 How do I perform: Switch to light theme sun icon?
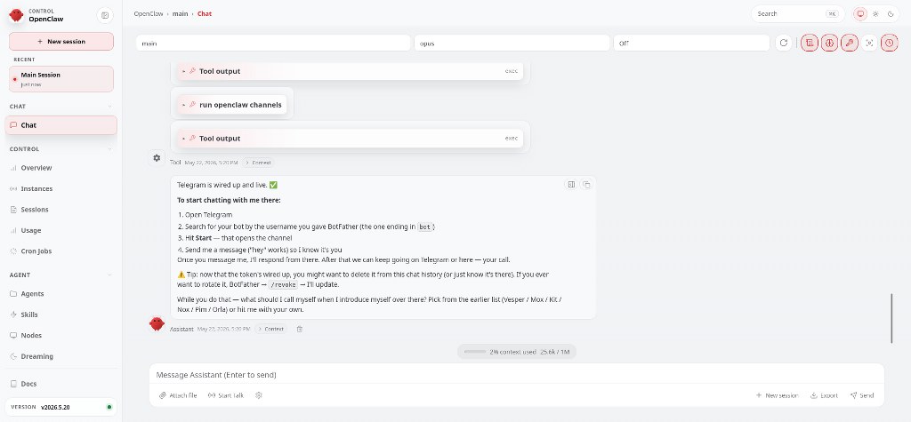[875, 13]
